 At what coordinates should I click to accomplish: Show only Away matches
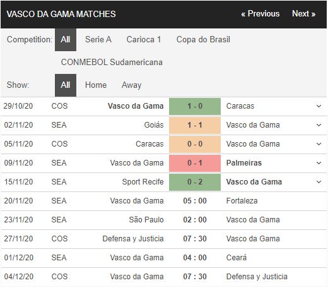point(131,85)
